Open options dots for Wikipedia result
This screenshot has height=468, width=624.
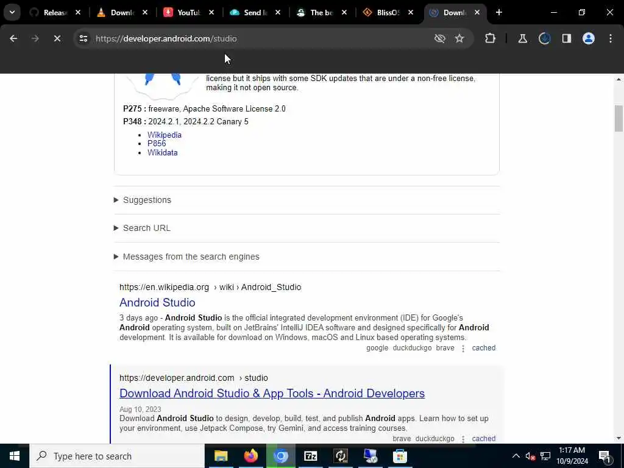pos(463,348)
